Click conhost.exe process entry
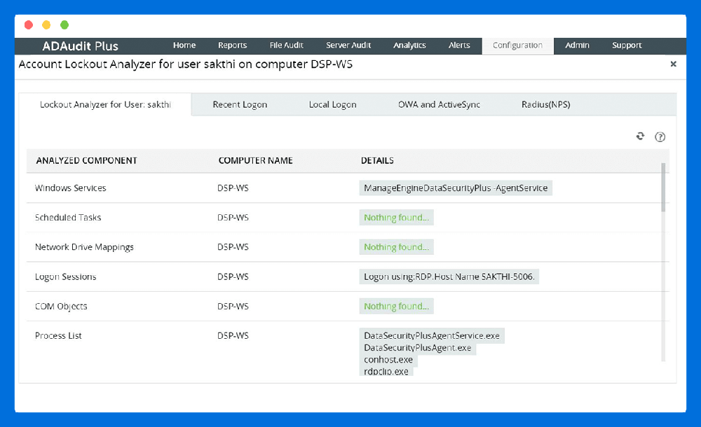Viewport: 701px width, 427px height. [x=388, y=360]
